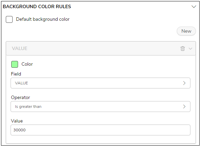Click the Field label above the selector
201x147 pixels.
click(16, 74)
